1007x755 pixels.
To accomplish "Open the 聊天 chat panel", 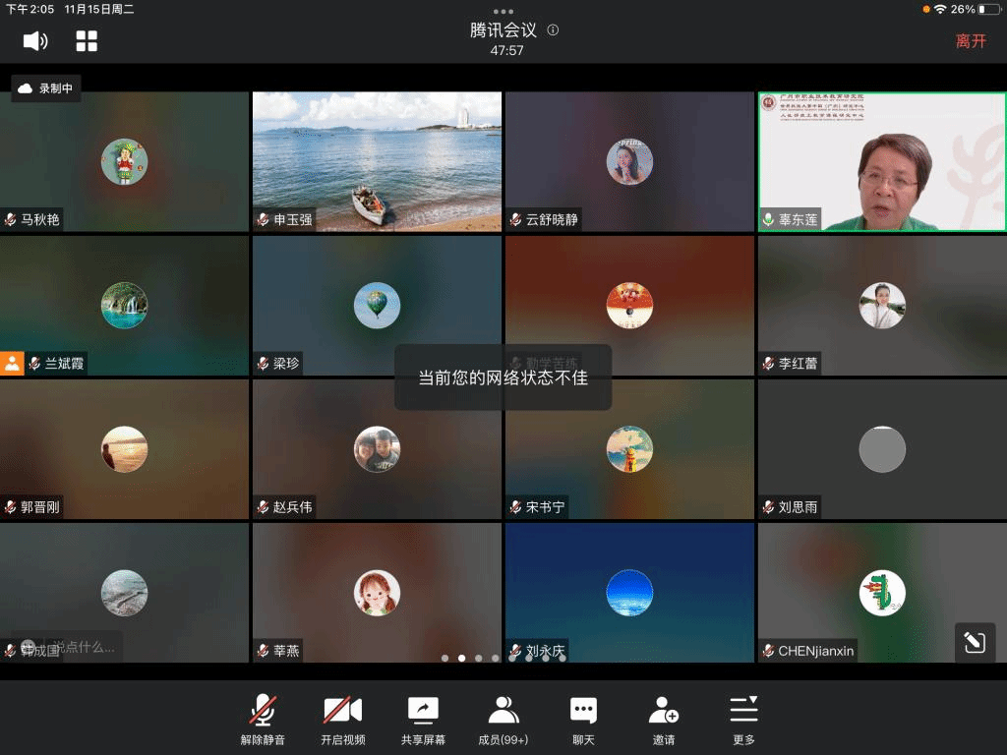I will click(583, 719).
